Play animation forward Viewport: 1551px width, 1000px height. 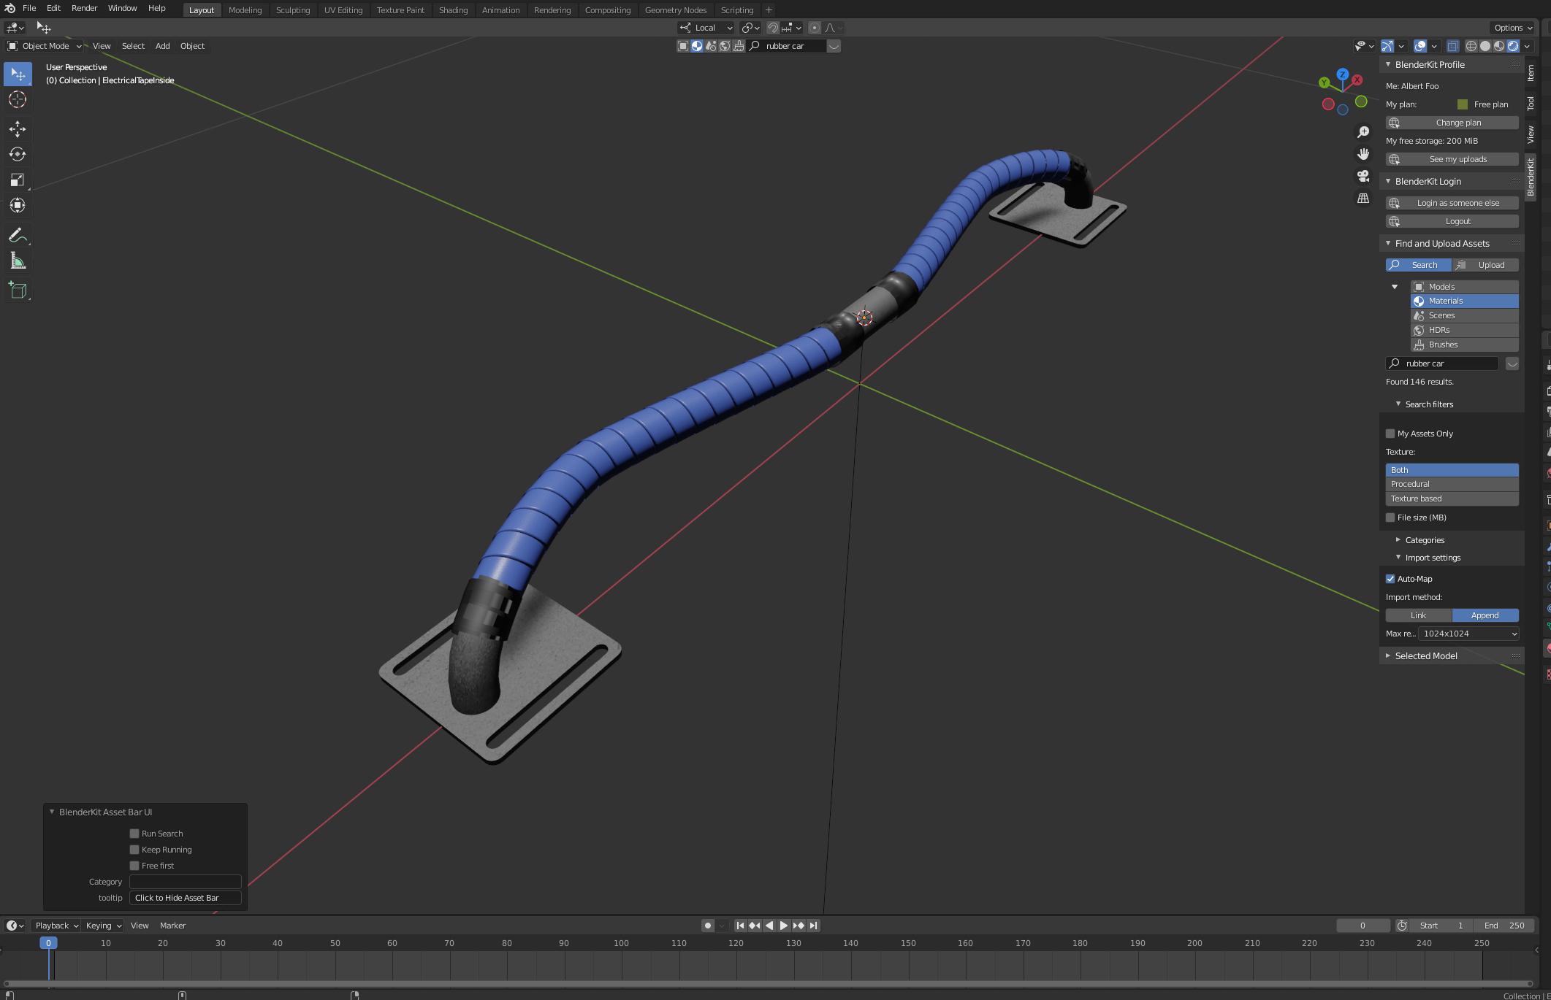pyautogui.click(x=784, y=926)
